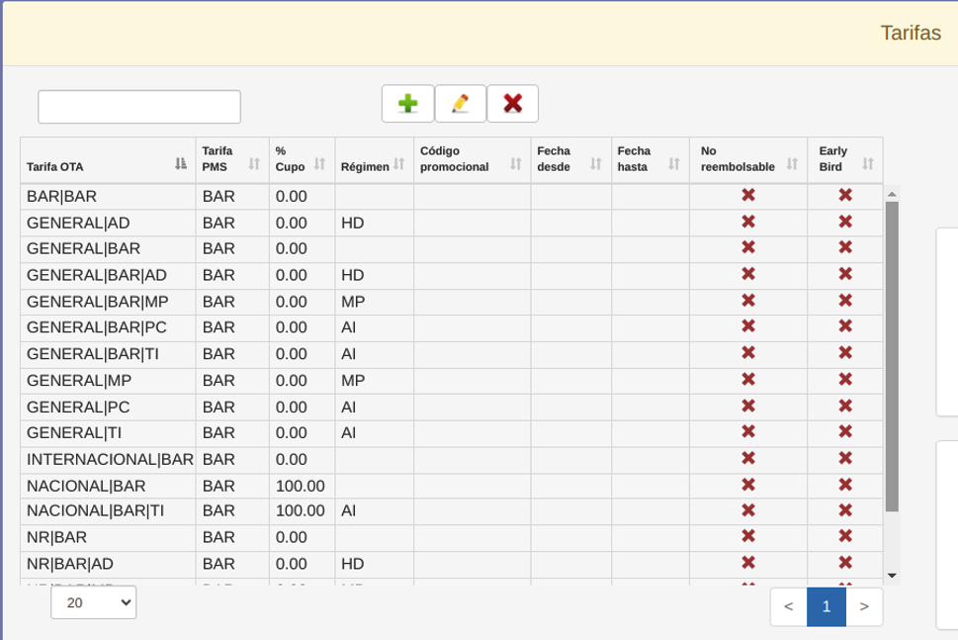This screenshot has width=958, height=640.
Task: Sort by Tarifa PMS column
Action: point(254,164)
